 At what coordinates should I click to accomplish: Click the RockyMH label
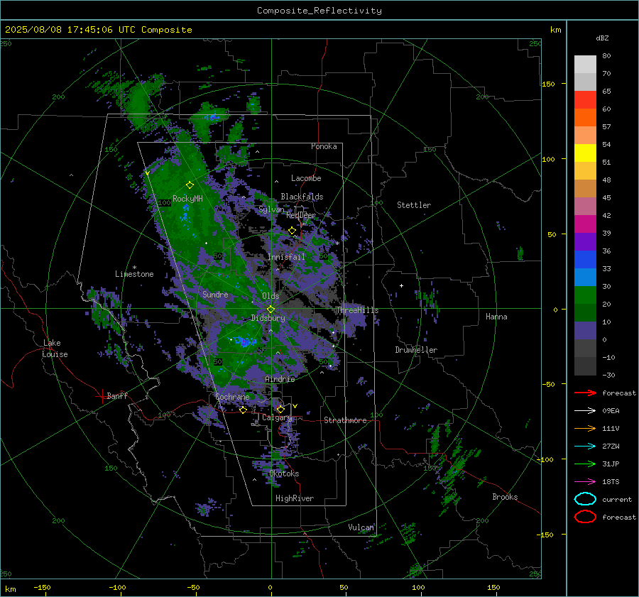187,199
